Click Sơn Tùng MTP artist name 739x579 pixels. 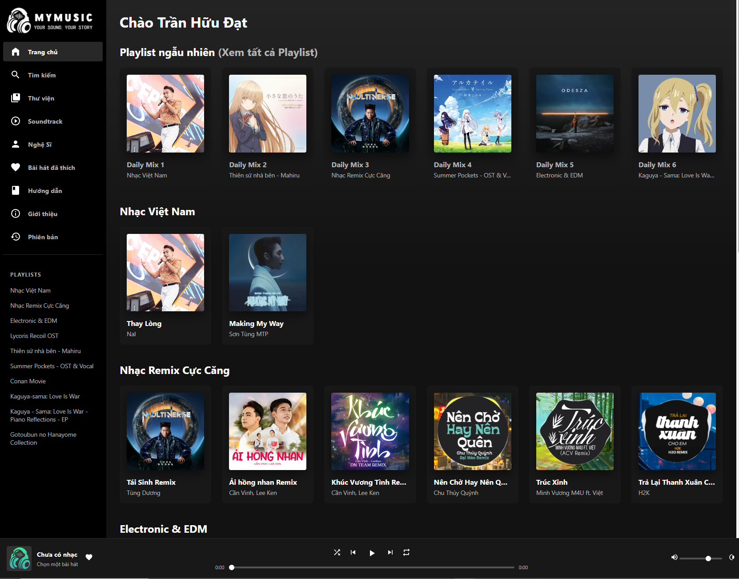pos(249,334)
